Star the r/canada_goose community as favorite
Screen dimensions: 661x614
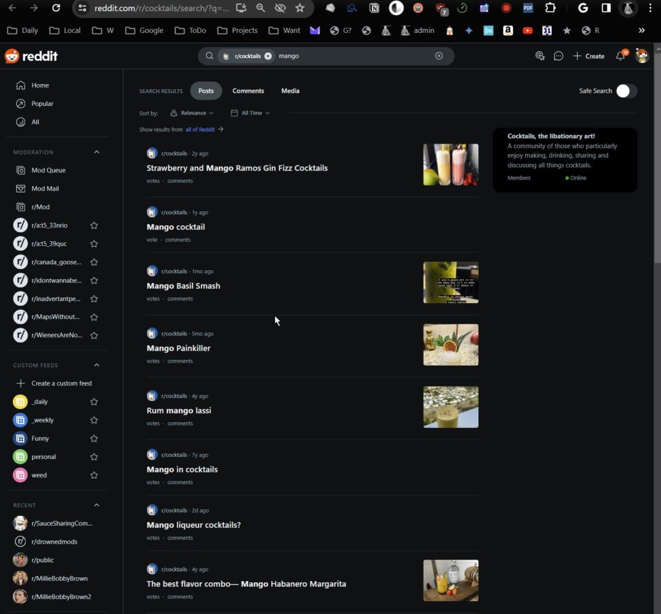(x=94, y=262)
